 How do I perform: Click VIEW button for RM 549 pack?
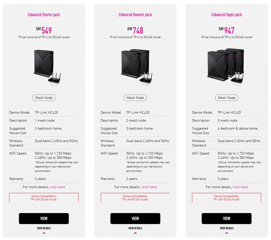(44, 219)
